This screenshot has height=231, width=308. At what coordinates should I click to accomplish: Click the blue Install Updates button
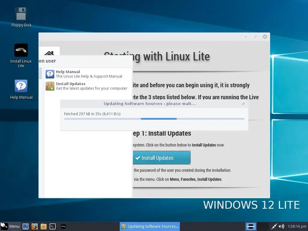(x=162, y=158)
